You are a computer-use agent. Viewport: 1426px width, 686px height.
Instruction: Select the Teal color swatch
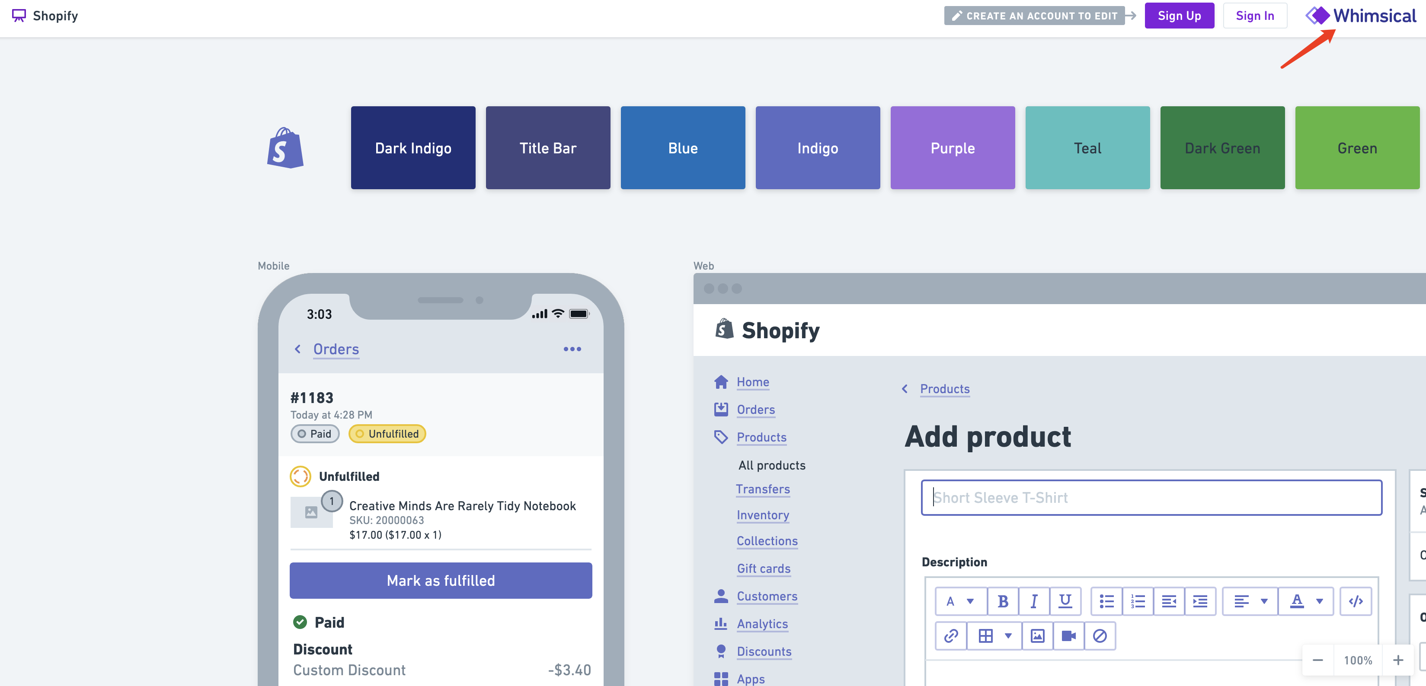[x=1087, y=148]
